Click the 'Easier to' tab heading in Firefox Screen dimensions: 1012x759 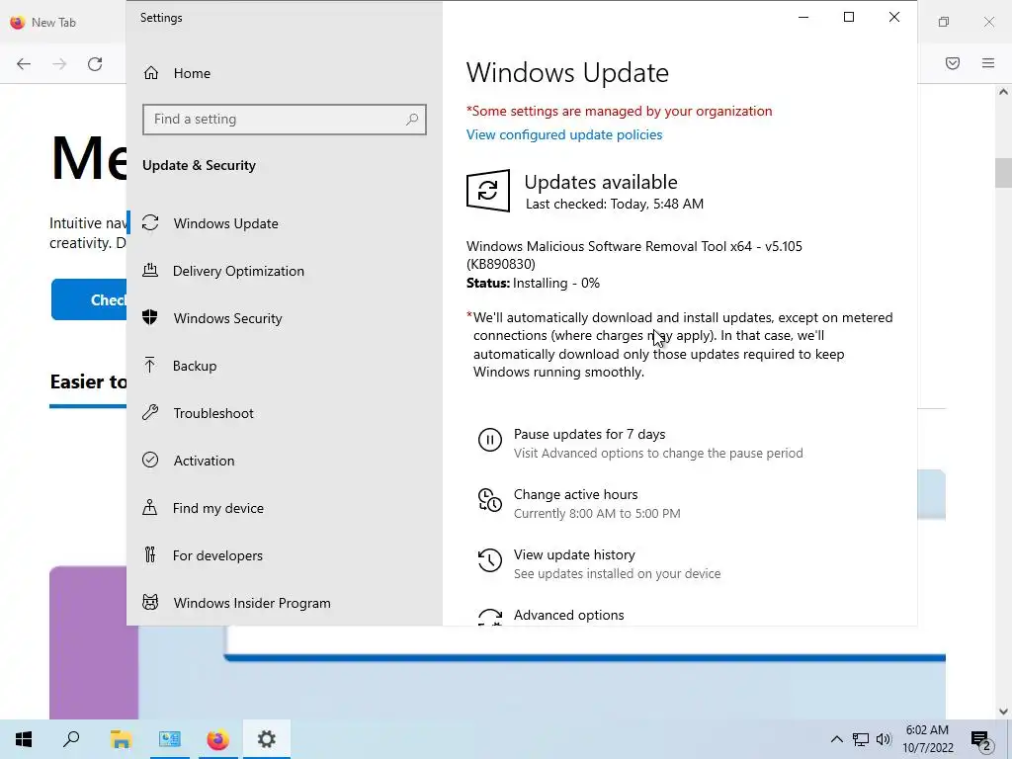[x=88, y=381]
